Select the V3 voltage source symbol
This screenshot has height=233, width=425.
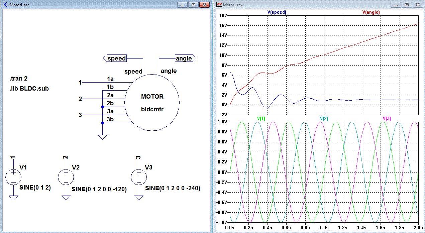click(x=138, y=177)
